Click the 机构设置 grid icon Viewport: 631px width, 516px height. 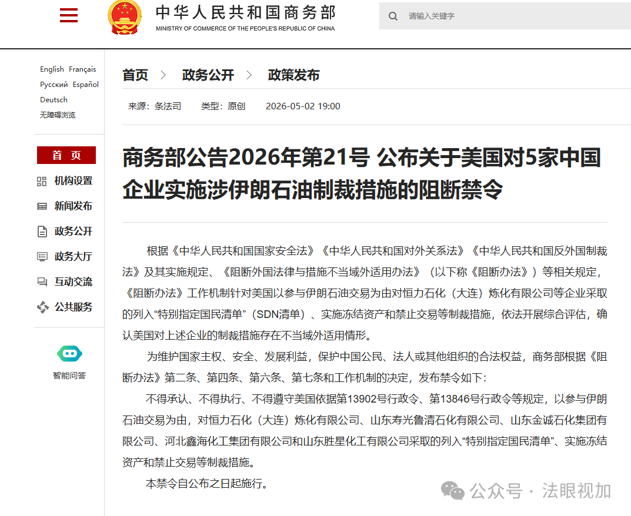41,182
